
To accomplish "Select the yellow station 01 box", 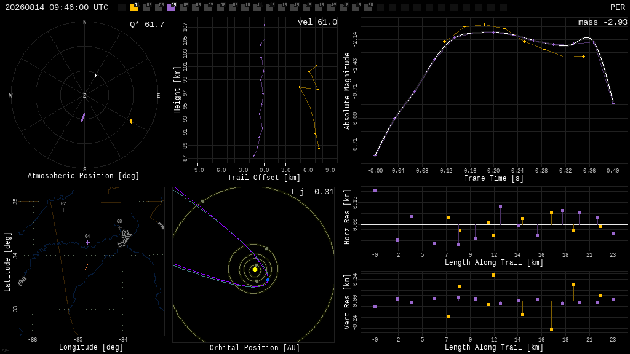I will (134, 7).
